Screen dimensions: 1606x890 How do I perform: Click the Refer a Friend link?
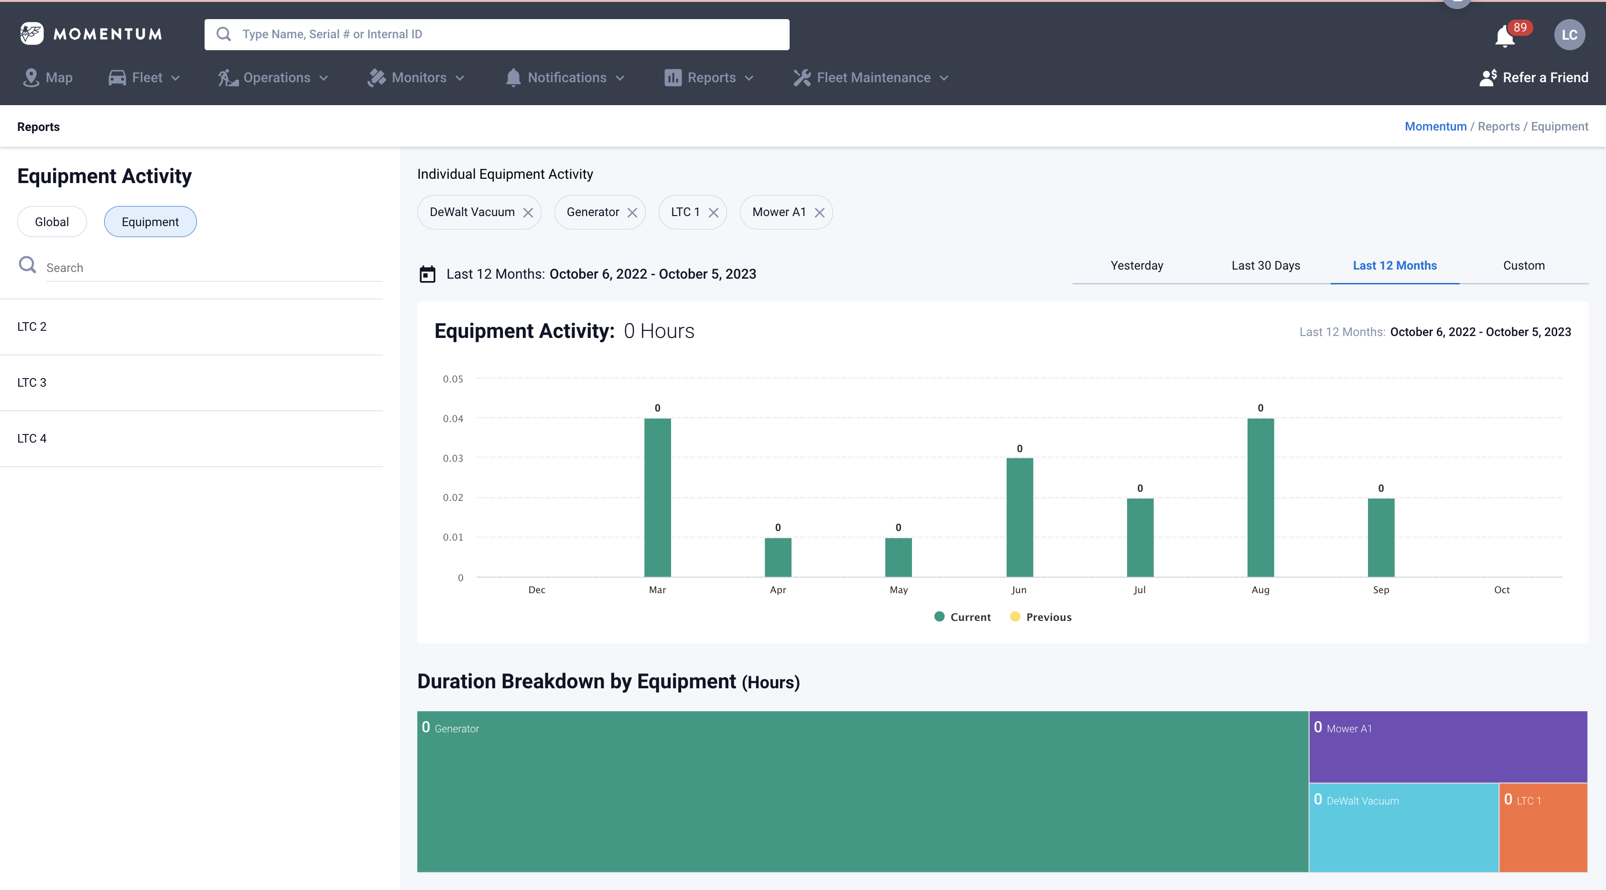click(1534, 78)
